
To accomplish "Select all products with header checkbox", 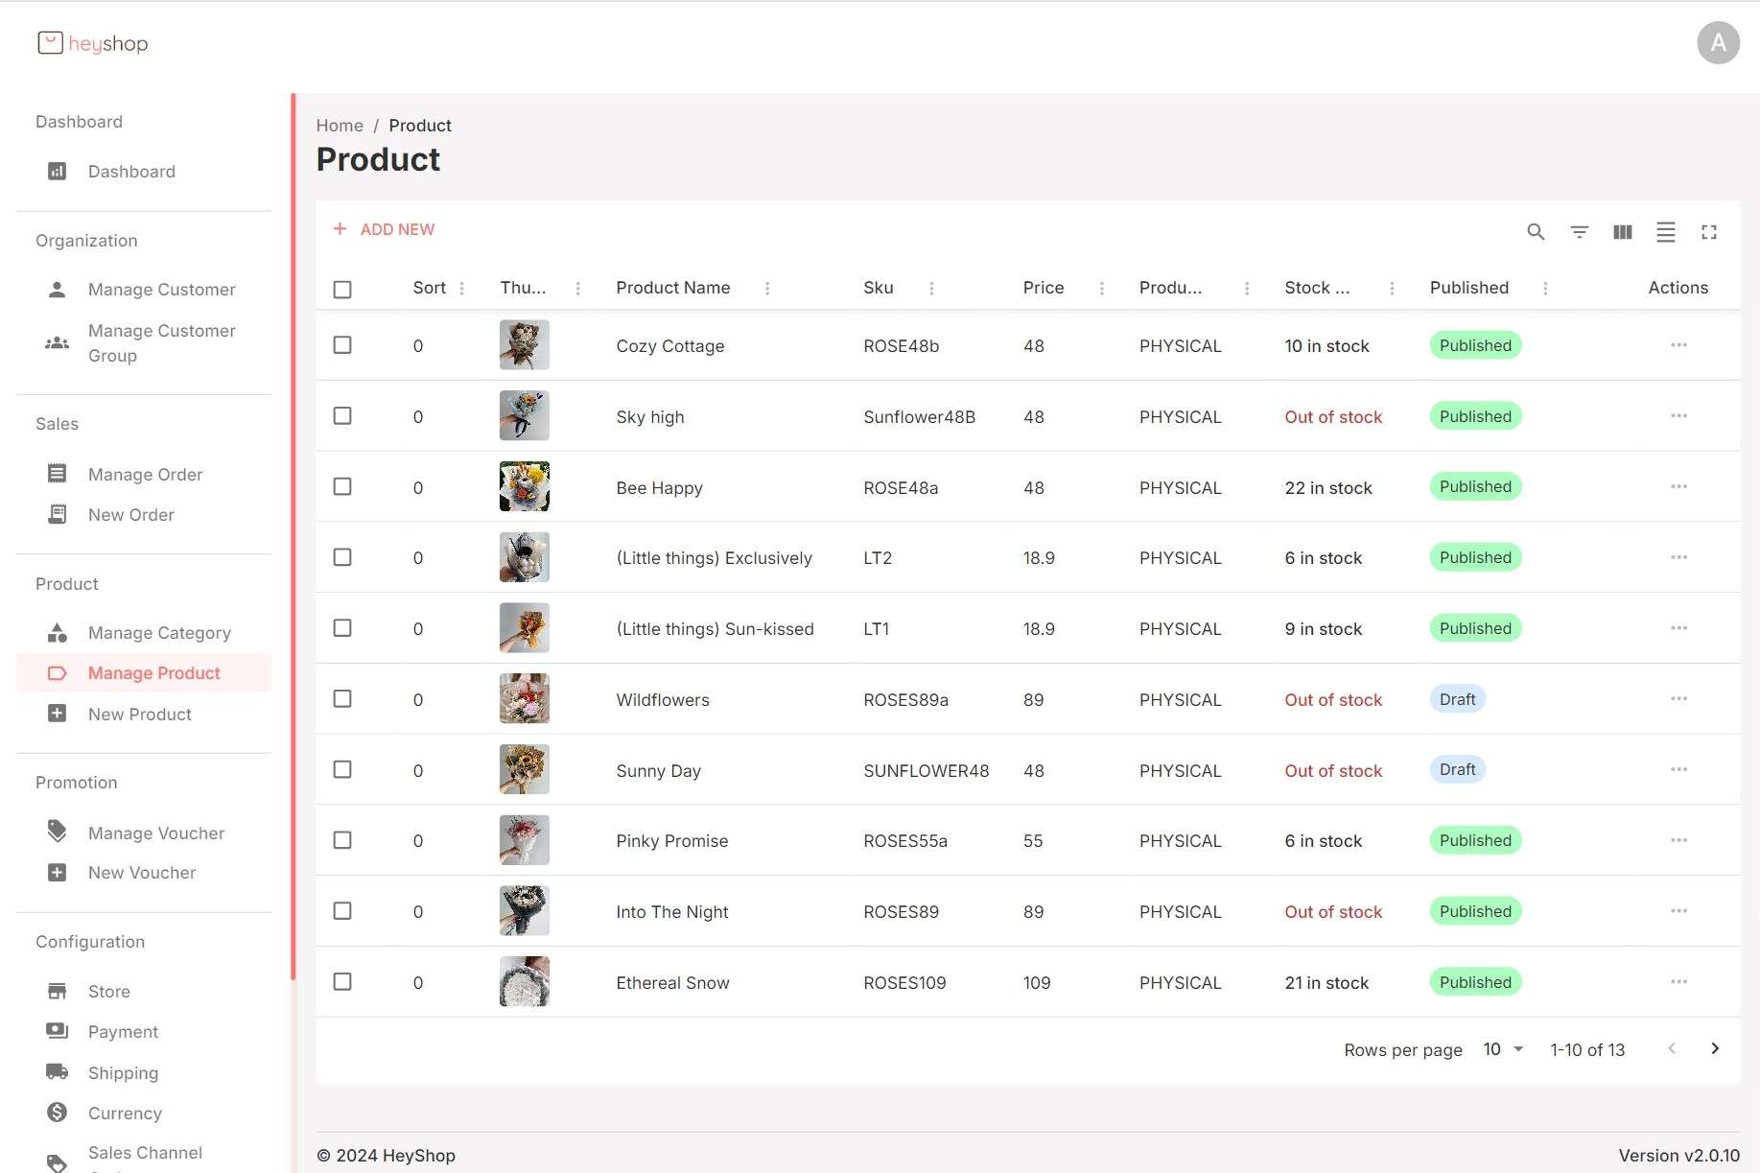I will [x=342, y=289].
